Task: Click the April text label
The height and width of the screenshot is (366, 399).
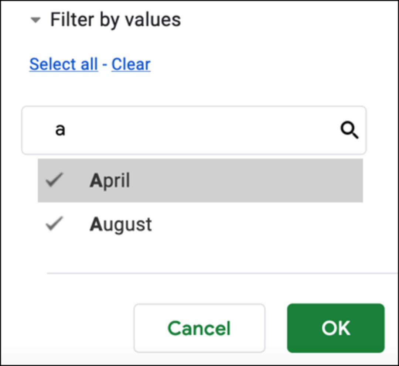Action: point(110,180)
